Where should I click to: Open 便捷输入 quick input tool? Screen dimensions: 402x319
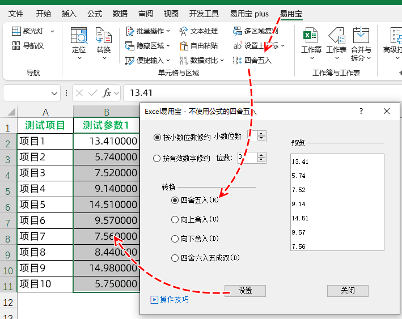point(147,61)
